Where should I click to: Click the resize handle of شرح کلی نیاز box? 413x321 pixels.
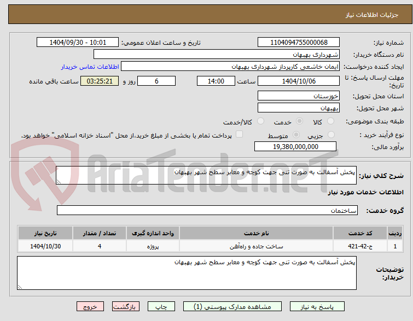[x=59, y=181]
